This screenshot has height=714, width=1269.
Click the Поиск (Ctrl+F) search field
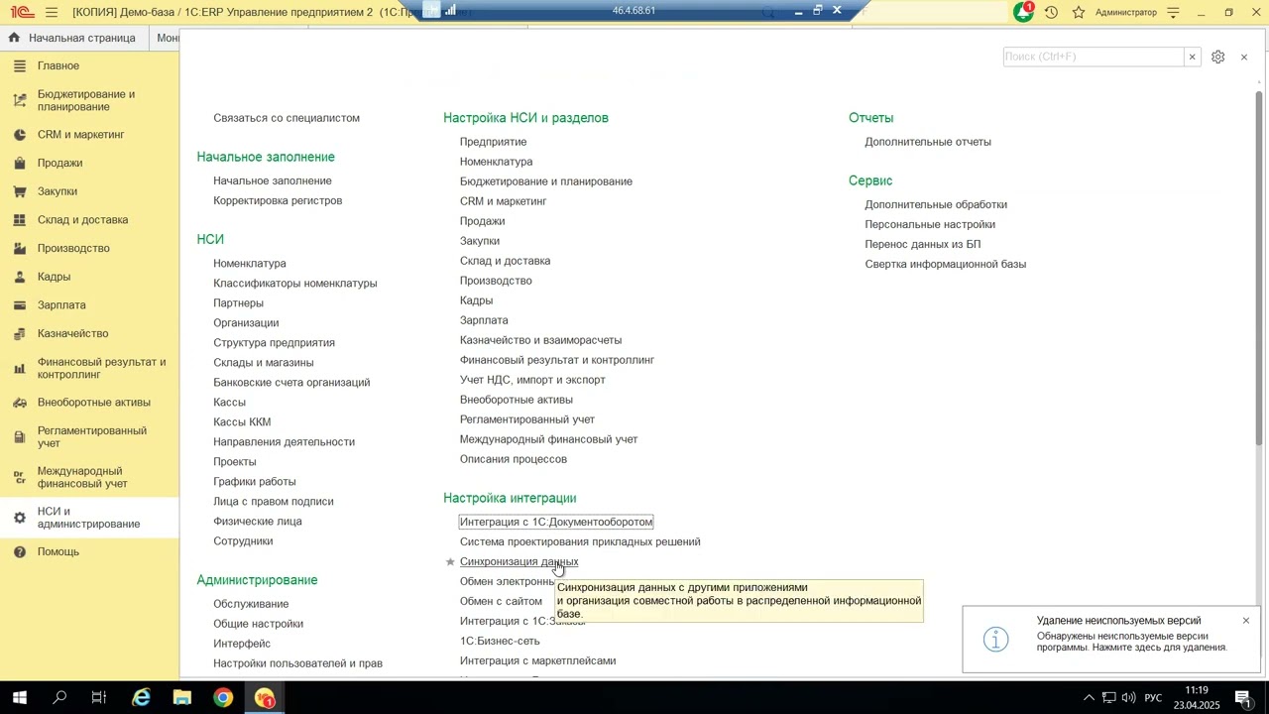[1094, 57]
